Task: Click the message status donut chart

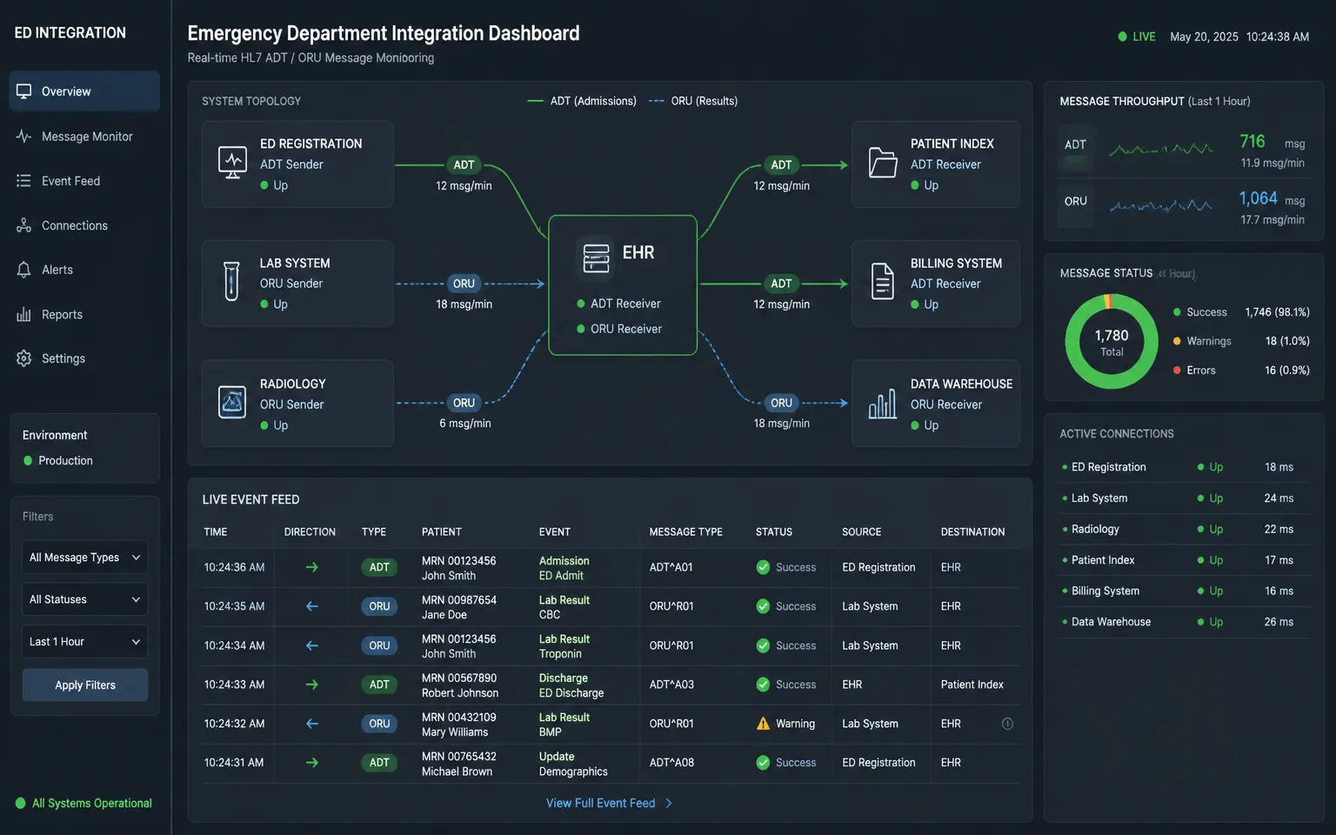Action: click(1112, 342)
